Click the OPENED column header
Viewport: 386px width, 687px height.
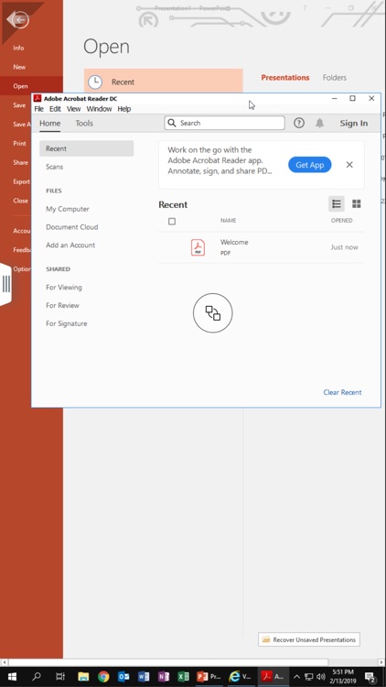tap(341, 221)
